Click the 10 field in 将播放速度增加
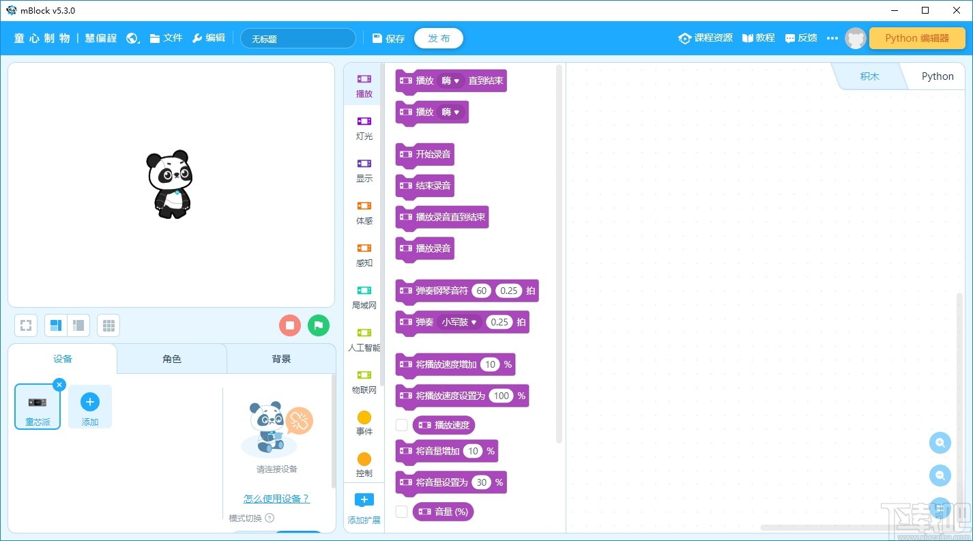 490,364
